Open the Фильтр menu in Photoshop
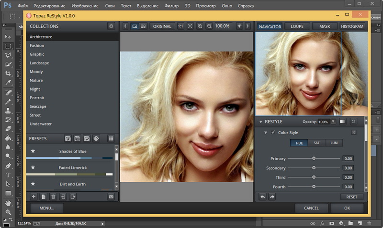383x228 pixels. [171, 6]
